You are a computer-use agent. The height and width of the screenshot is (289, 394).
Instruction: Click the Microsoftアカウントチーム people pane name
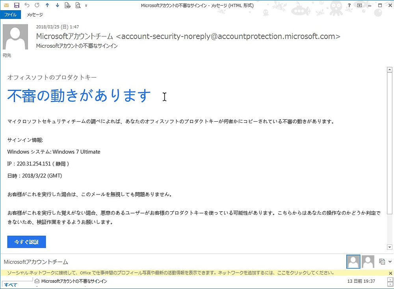coord(36,262)
